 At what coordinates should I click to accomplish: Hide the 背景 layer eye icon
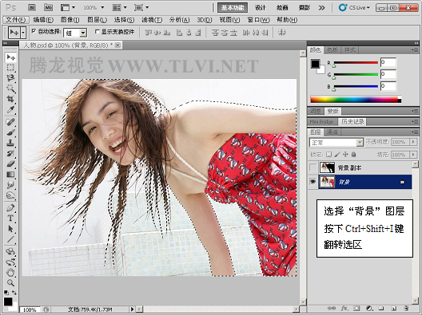tap(313, 182)
